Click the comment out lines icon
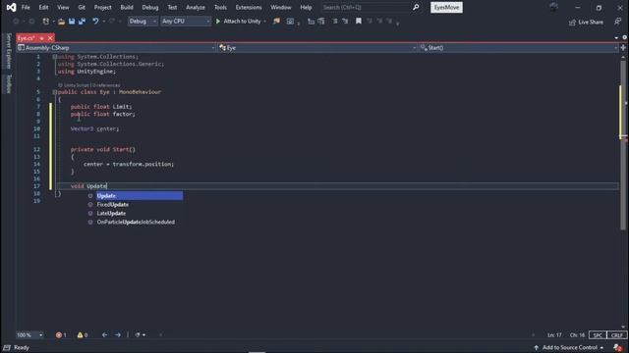This screenshot has height=353, width=629. click(x=334, y=22)
